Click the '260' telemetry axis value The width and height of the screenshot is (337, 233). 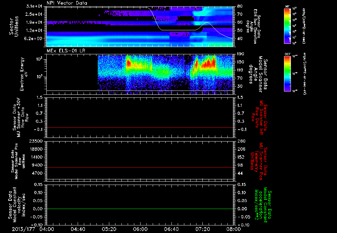click(241, 141)
